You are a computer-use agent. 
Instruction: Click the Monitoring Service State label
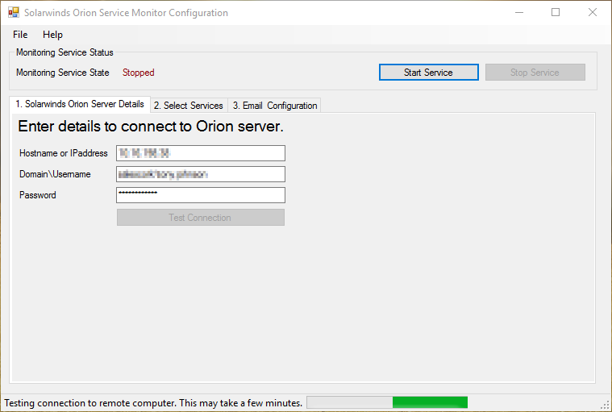pyautogui.click(x=63, y=73)
